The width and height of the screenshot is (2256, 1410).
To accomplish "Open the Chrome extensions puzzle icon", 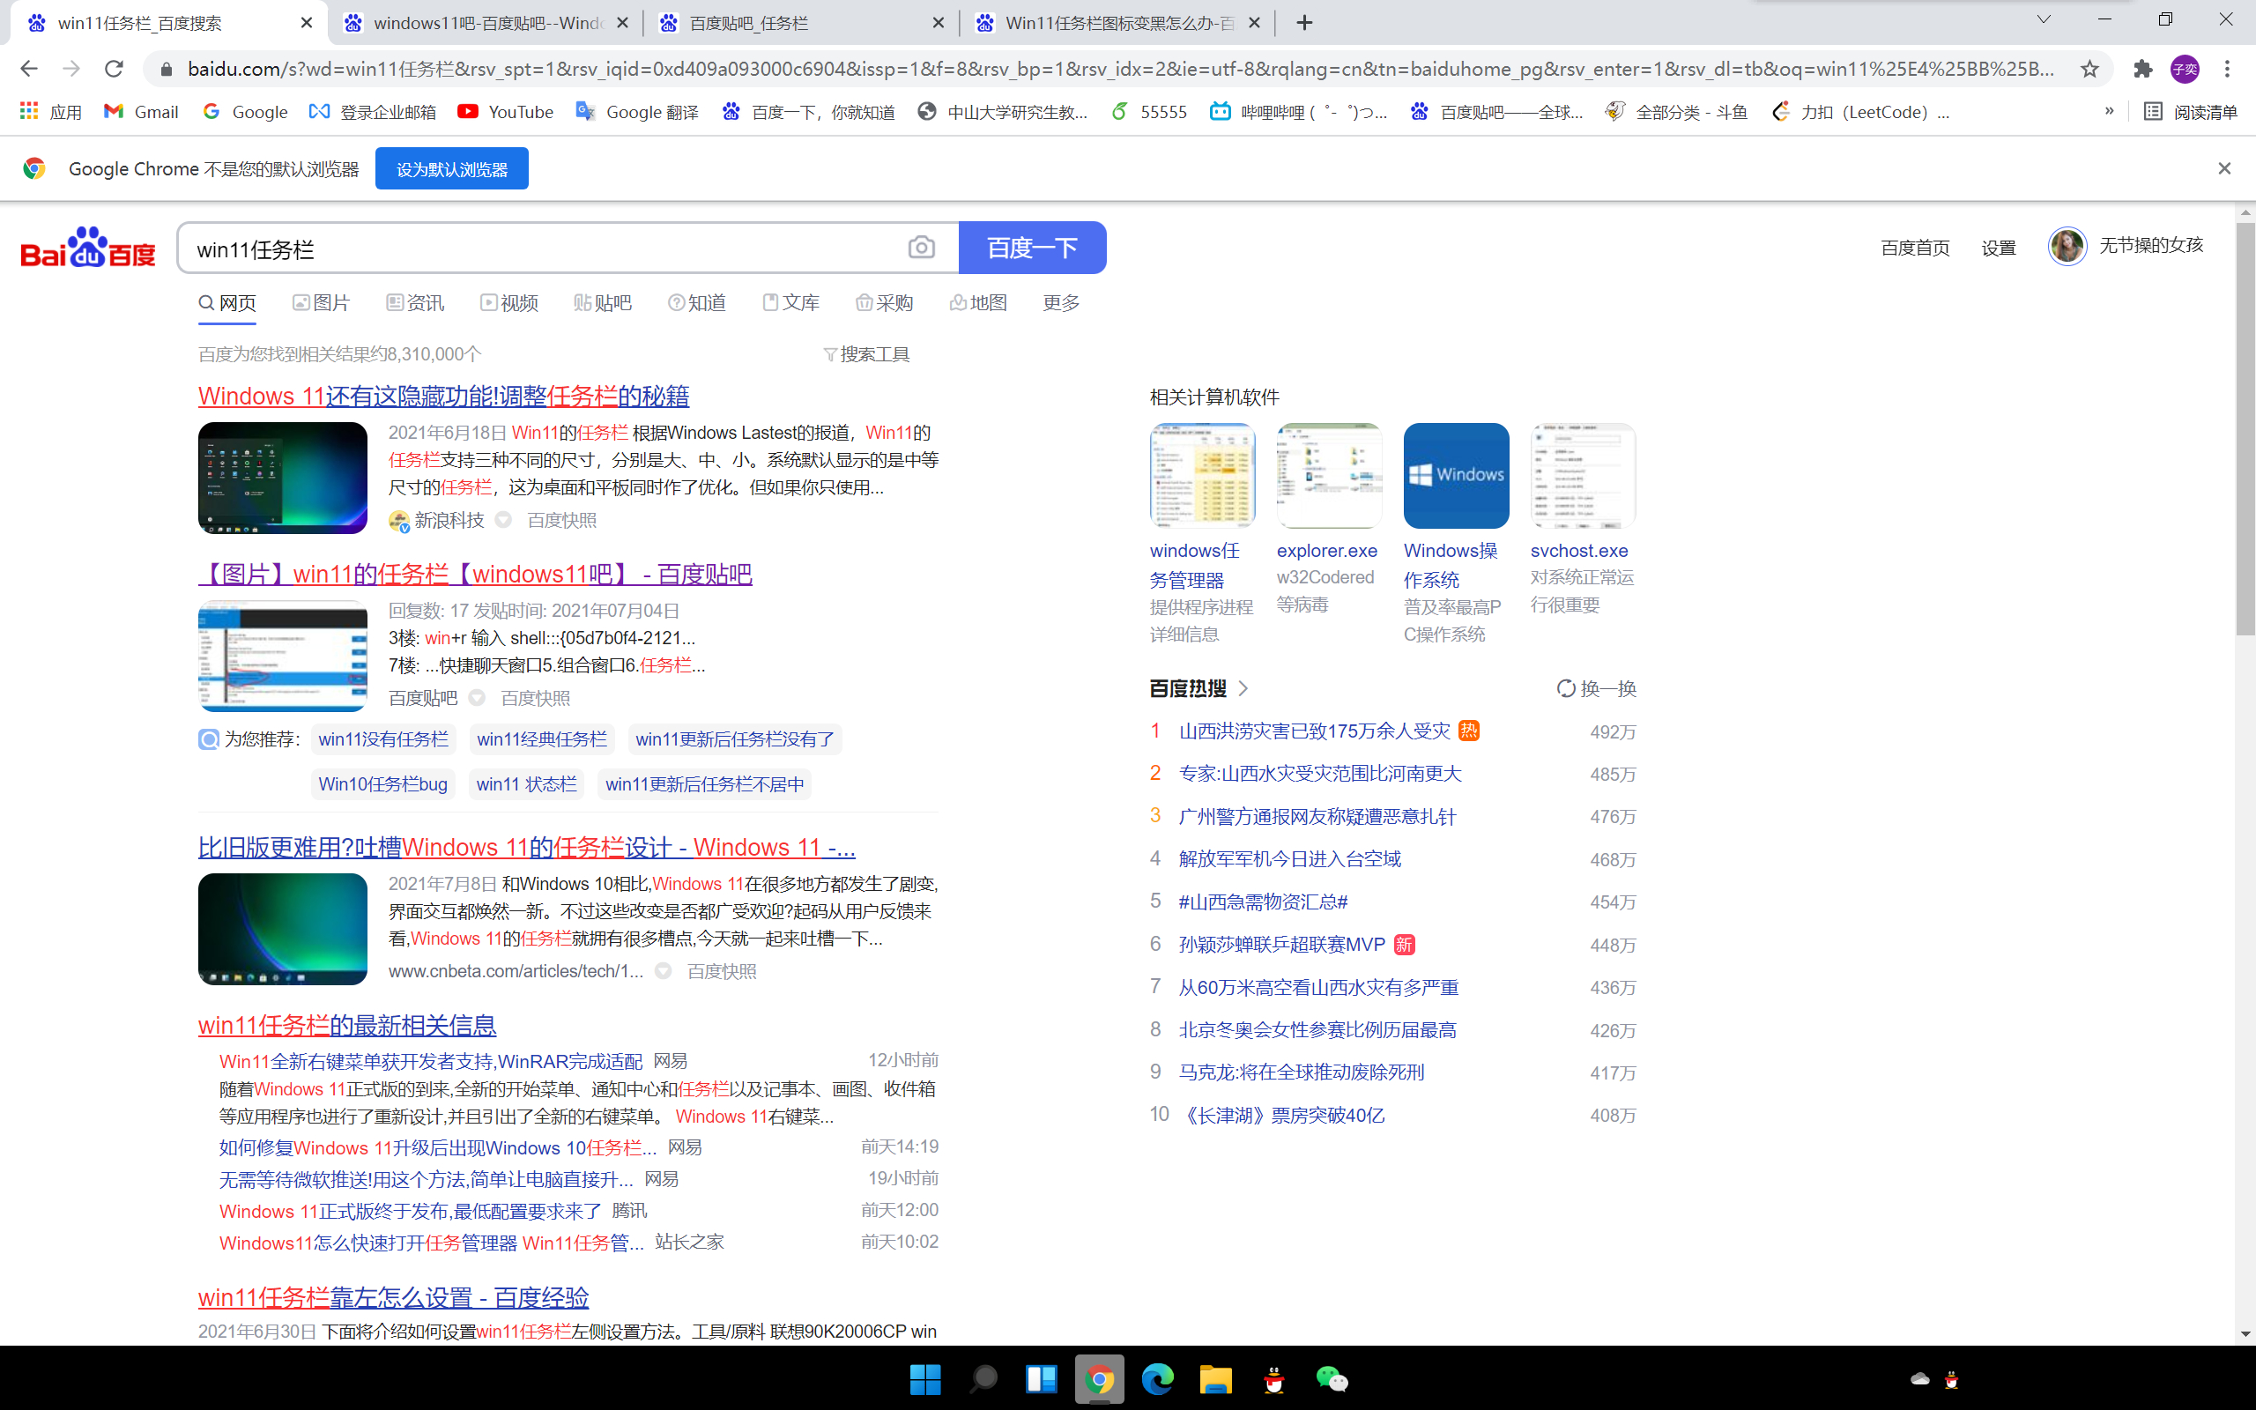I will [2142, 69].
